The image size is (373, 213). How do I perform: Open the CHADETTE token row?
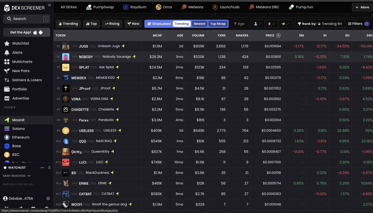[213, 109]
